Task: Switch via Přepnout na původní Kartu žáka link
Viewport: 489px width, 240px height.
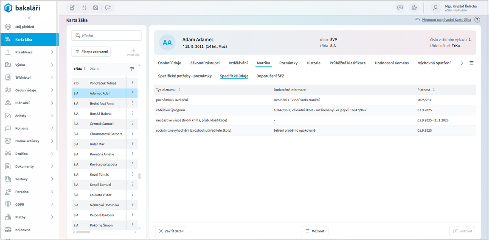Action: pos(446,20)
